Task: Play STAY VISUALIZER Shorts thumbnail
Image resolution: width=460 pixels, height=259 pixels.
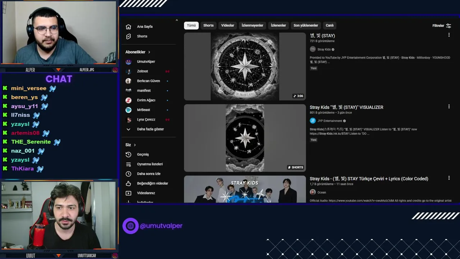Action: coord(245,138)
